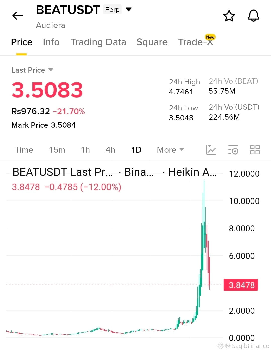
Task: Expand the BEATUSDT pair selector arrow
Action: tap(129, 10)
